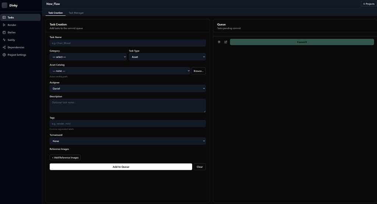
Task: Click the Render play icon in sidebar
Action: coord(4,25)
